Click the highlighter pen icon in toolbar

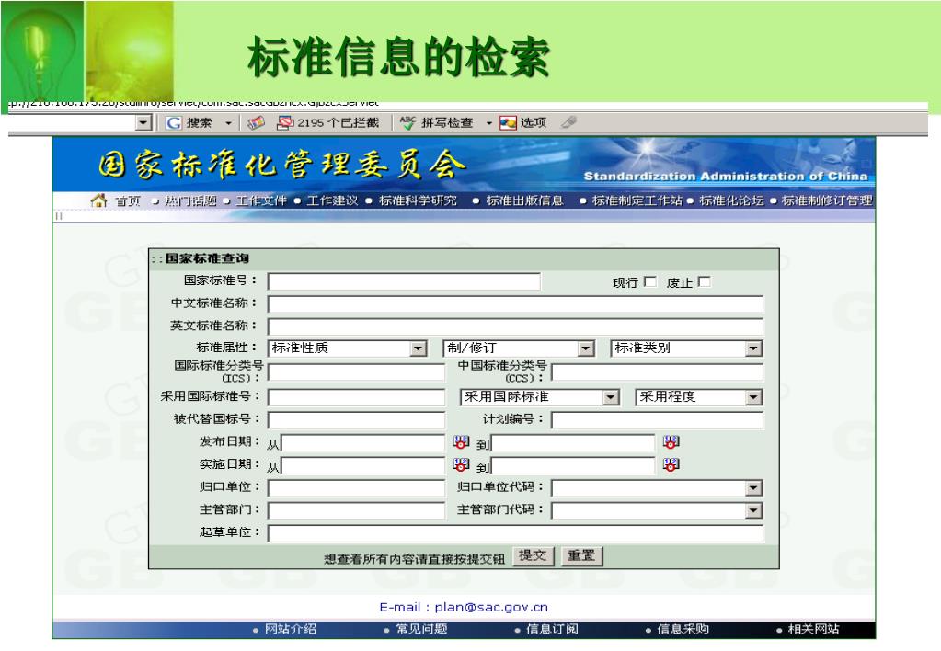pyautogui.click(x=568, y=122)
